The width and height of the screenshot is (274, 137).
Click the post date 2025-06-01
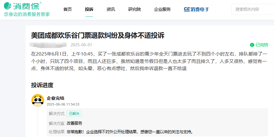(81, 45)
